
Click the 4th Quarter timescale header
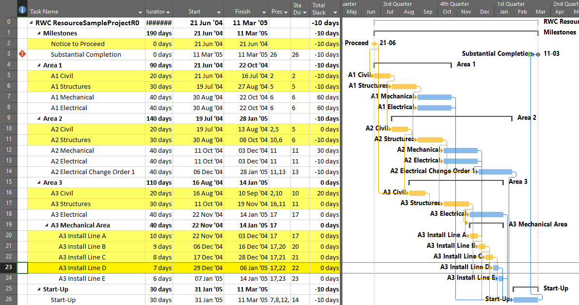(454, 4)
